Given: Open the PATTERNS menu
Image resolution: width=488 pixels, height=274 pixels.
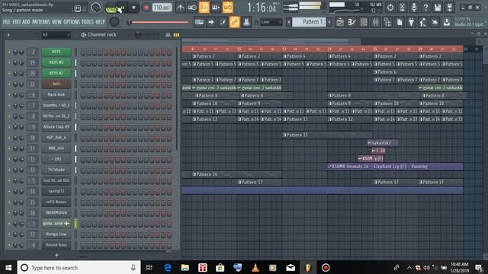Looking at the screenshot, I should [x=40, y=22].
